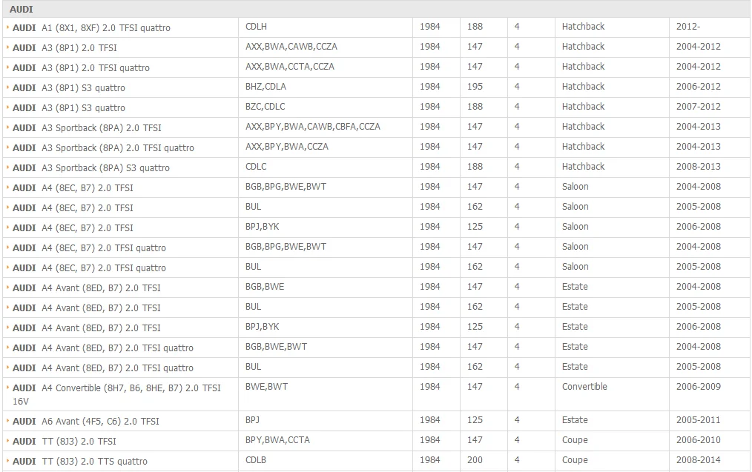Click the 200 power value in TTS row
752x472 pixels.
[x=475, y=460]
